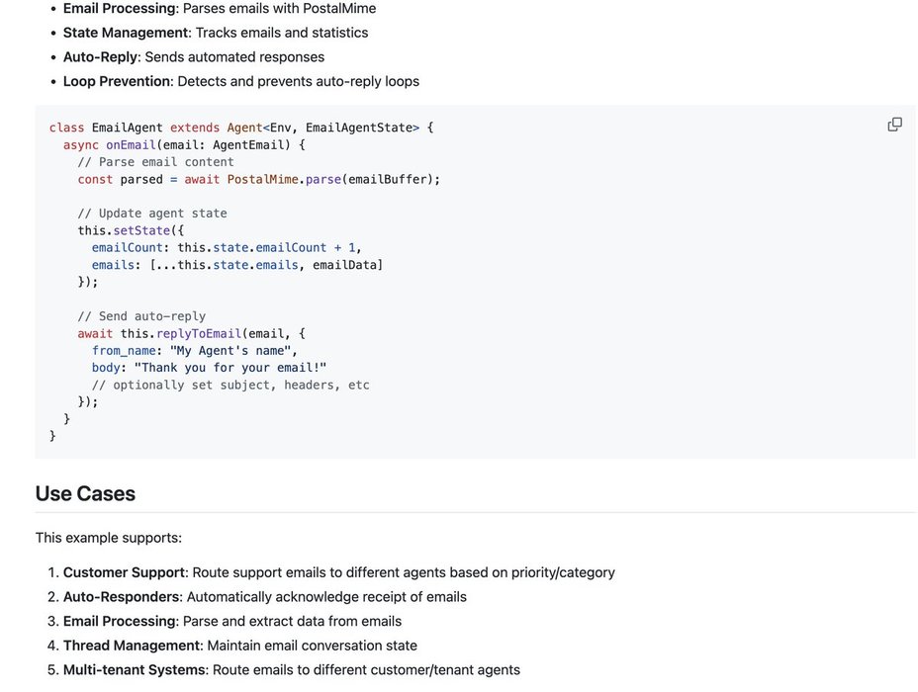Click the Thread Management list entry
918x692 pixels.
(239, 646)
